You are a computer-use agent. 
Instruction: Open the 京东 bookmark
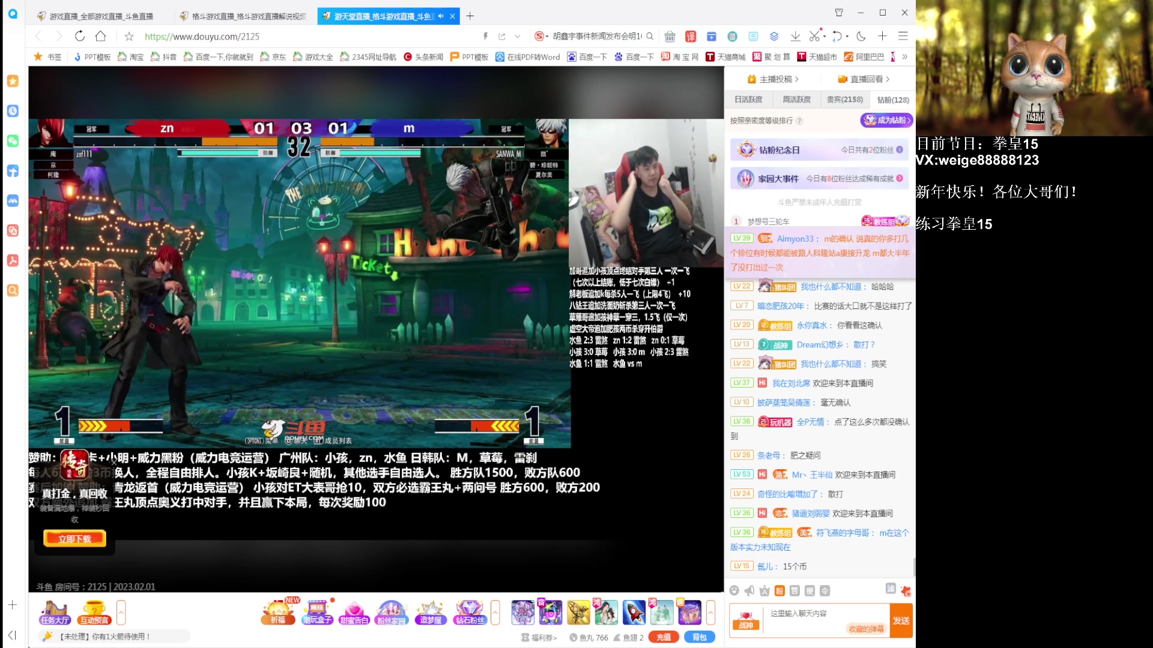[273, 57]
